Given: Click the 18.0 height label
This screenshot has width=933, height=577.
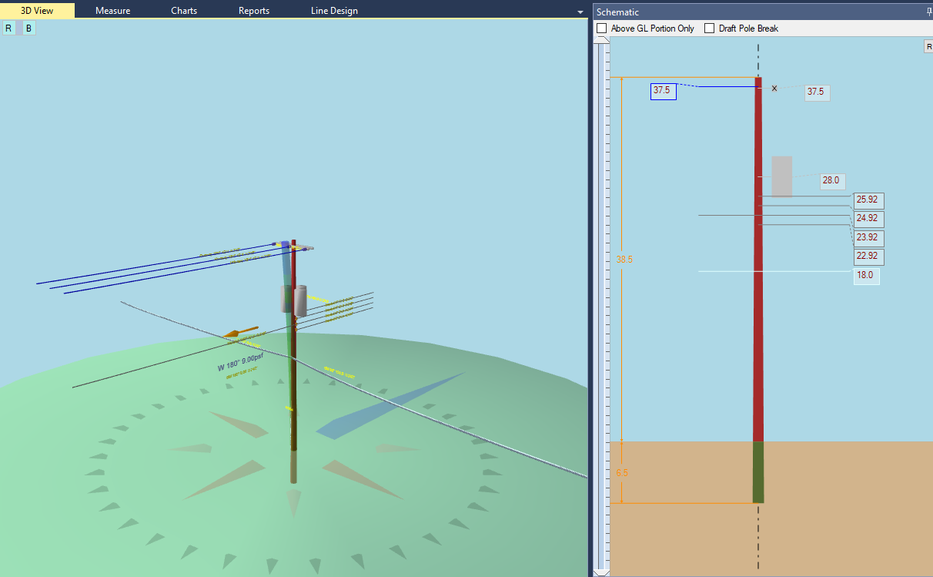Looking at the screenshot, I should click(866, 276).
